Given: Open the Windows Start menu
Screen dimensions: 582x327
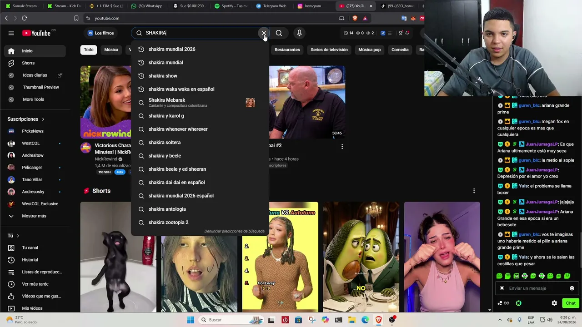Looking at the screenshot, I should 191,320.
